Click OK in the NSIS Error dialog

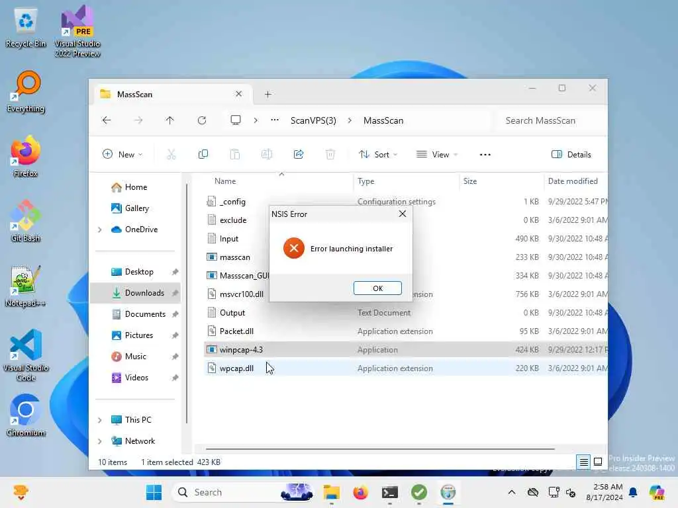[x=377, y=288]
